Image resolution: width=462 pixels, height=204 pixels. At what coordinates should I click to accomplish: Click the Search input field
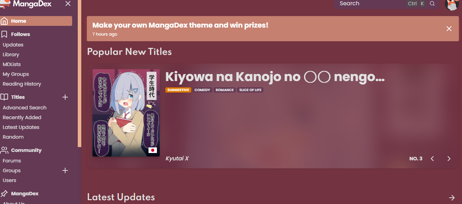[371, 3]
